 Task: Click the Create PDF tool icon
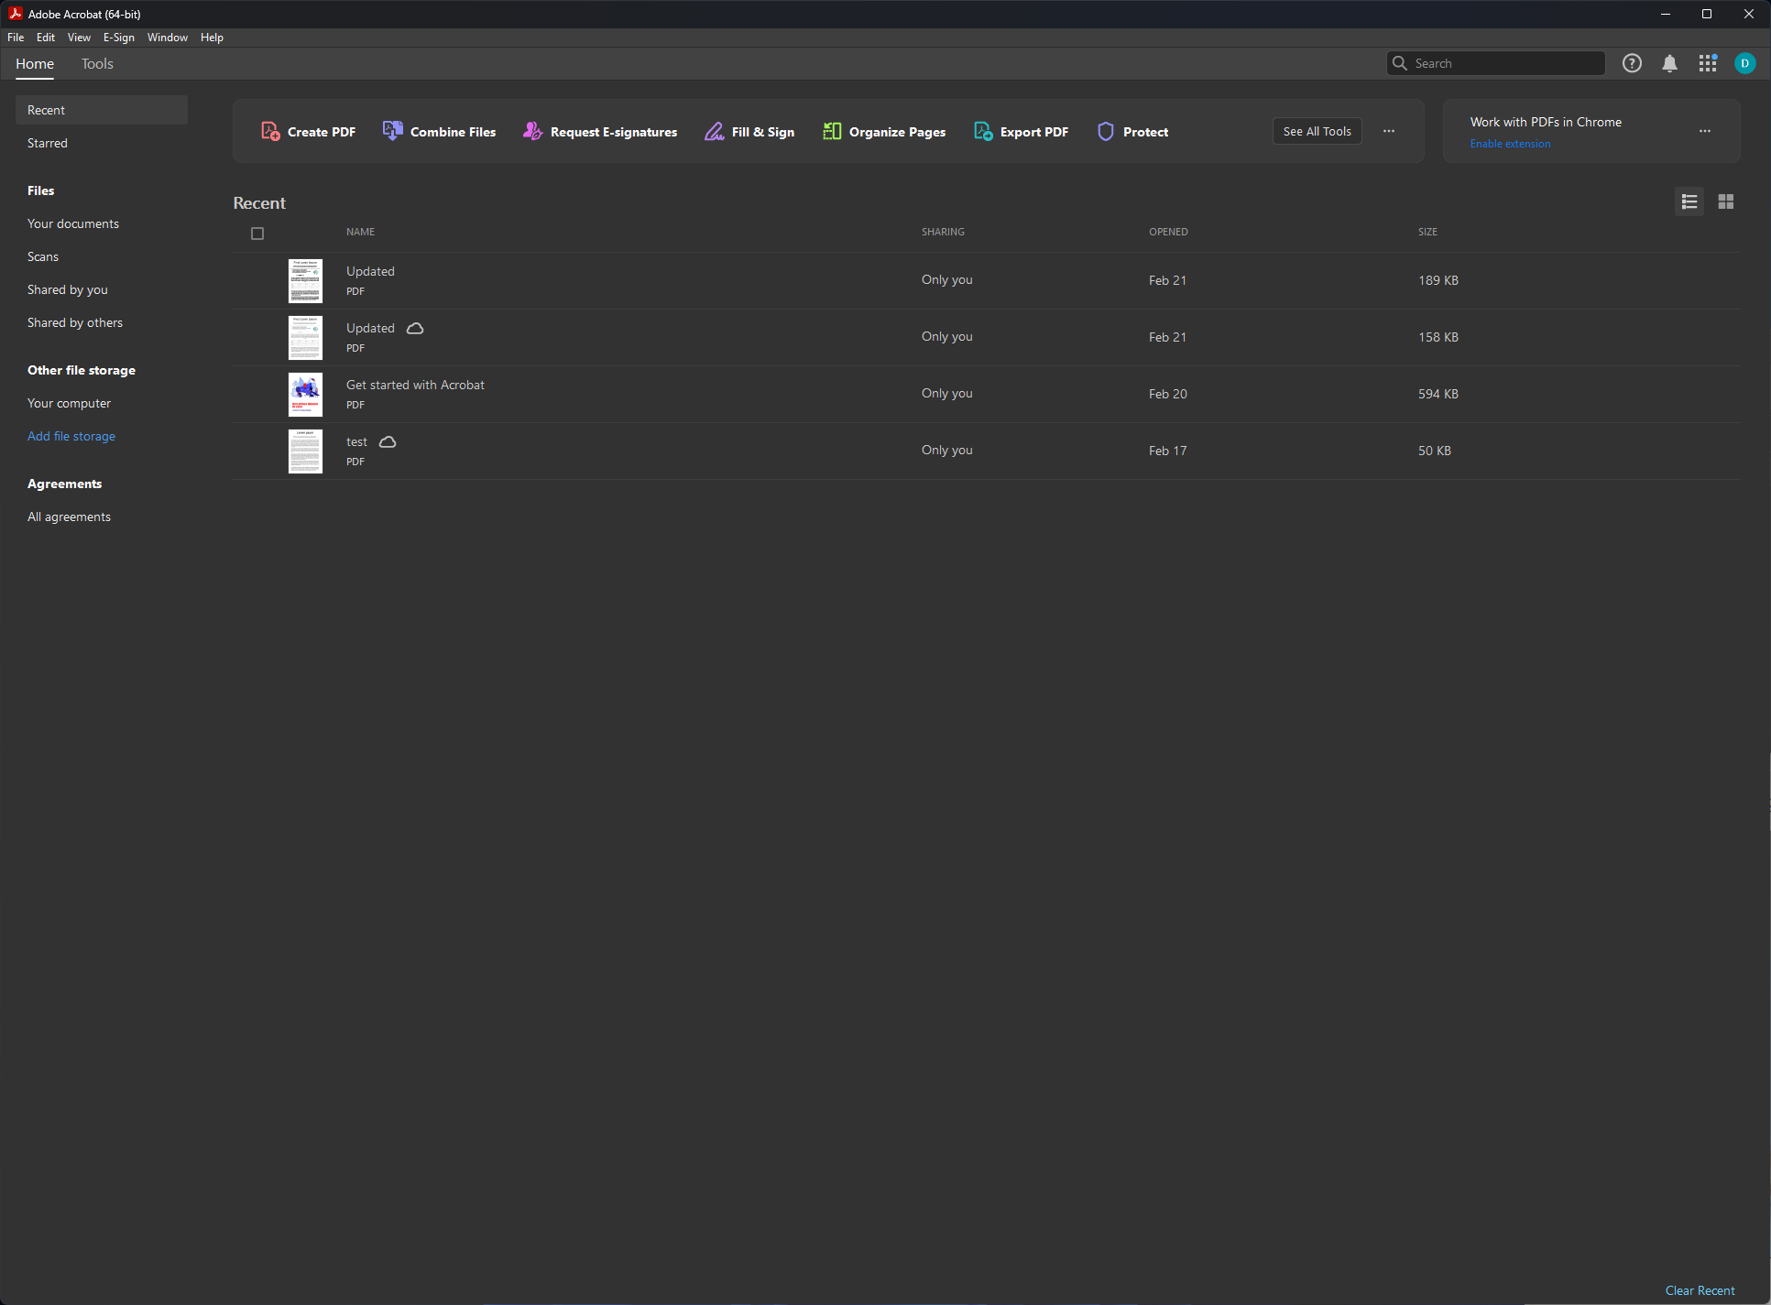[270, 131]
